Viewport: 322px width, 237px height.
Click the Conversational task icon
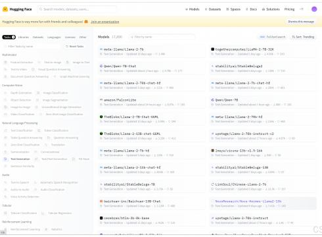click(x=35, y=152)
